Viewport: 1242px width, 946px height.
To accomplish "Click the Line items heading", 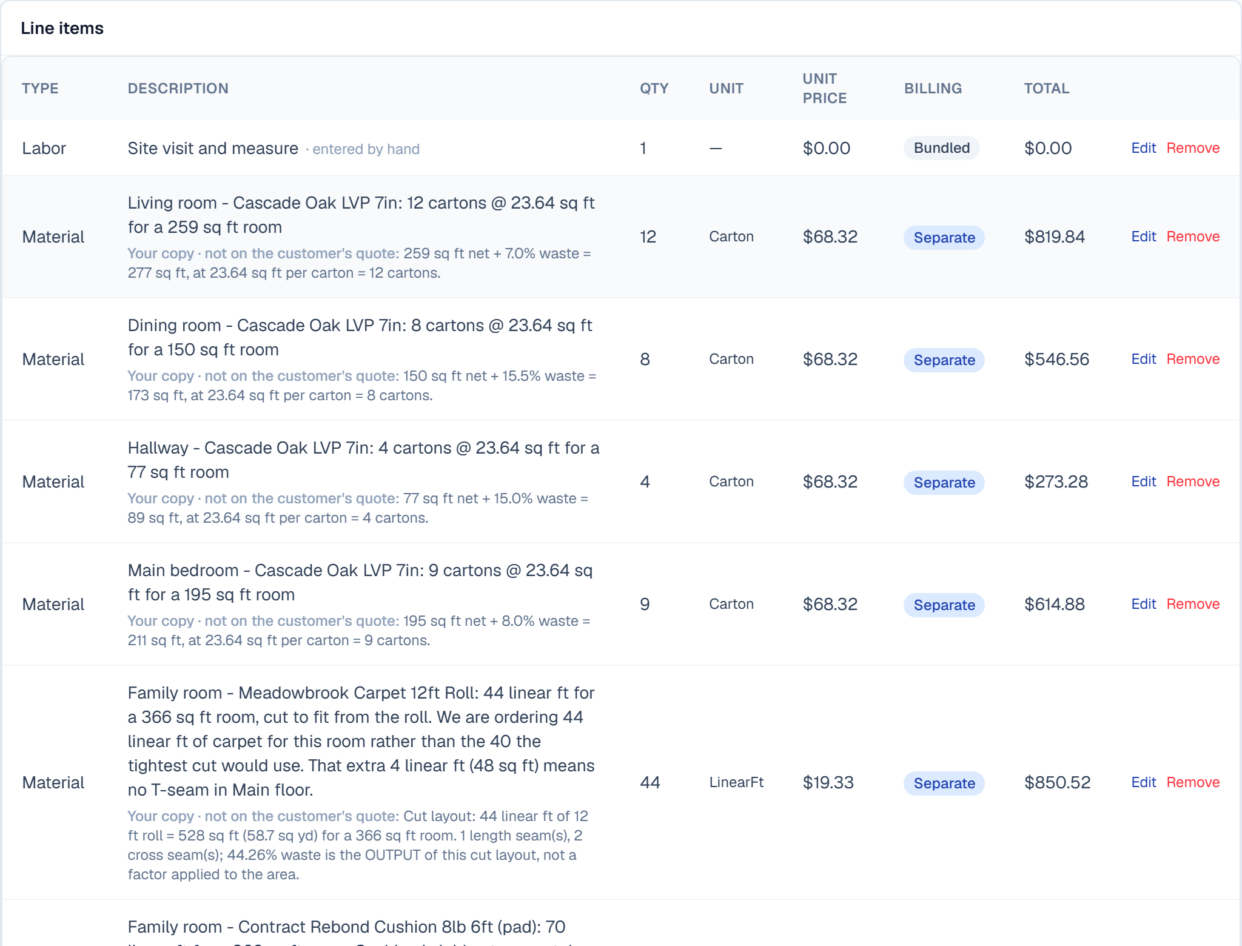I will 62,29.
